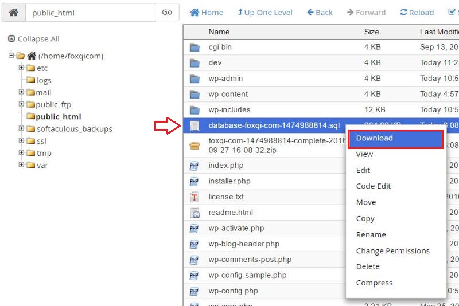Click the wp-activate.php PHP icon

194,229
